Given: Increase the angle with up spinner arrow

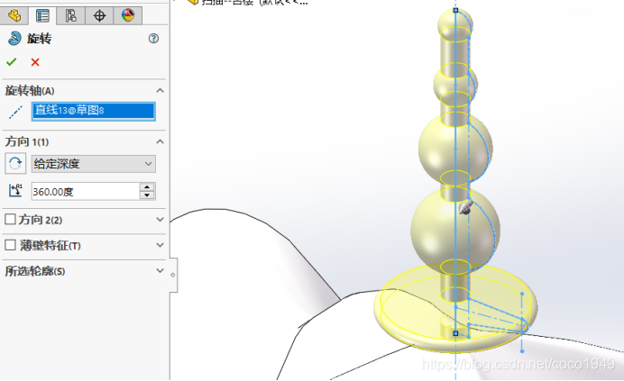Looking at the screenshot, I should 147,187.
